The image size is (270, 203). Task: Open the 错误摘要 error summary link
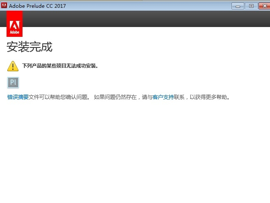(x=18, y=97)
